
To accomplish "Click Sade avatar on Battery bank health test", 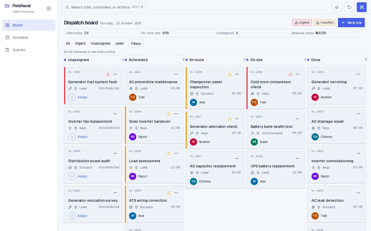I will point(254,142).
